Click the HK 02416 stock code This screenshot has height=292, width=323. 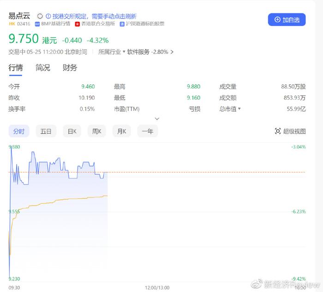[x=19, y=24]
